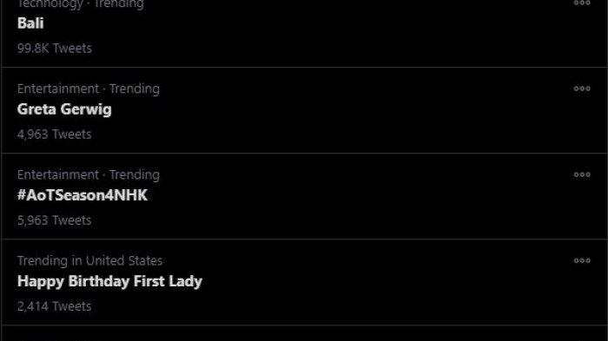This screenshot has width=608, height=341.
Task: Click the Trending in United States label
Action: pos(89,261)
